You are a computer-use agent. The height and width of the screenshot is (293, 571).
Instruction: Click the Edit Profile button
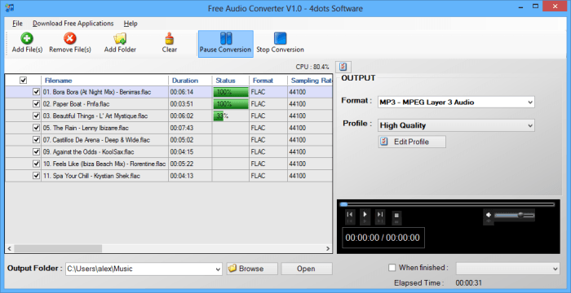click(412, 142)
